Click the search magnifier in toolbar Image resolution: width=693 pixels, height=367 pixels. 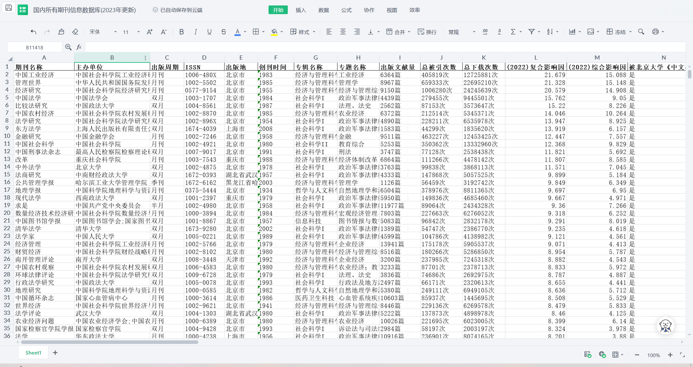click(x=641, y=32)
